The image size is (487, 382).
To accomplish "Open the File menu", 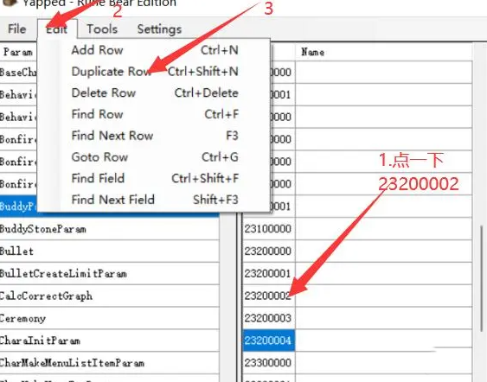I will pyautogui.click(x=16, y=29).
